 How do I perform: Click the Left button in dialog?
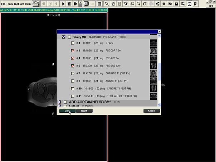pyautogui.click(x=67, y=111)
